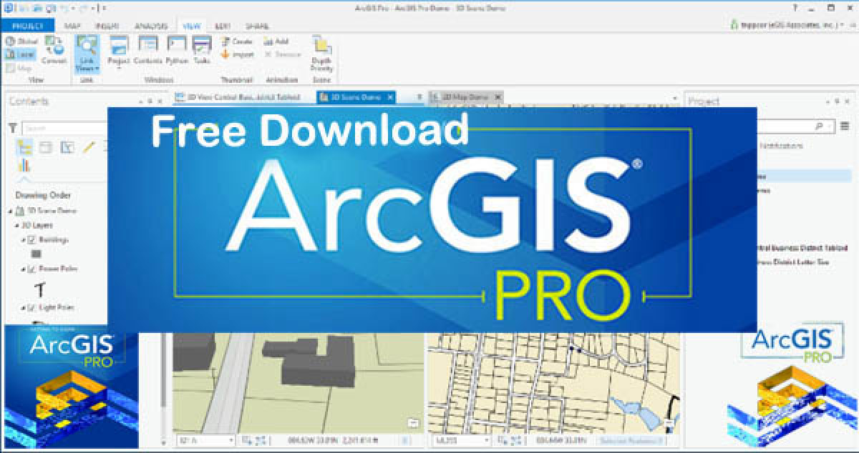Switch to the VIEW ribbon tab
This screenshot has width=859, height=453.
point(191,26)
